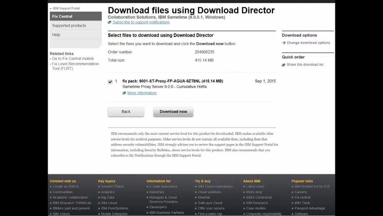Click the subscribe notifications icon
Image resolution: width=383 pixels, height=216 pixels.
coord(110,22)
